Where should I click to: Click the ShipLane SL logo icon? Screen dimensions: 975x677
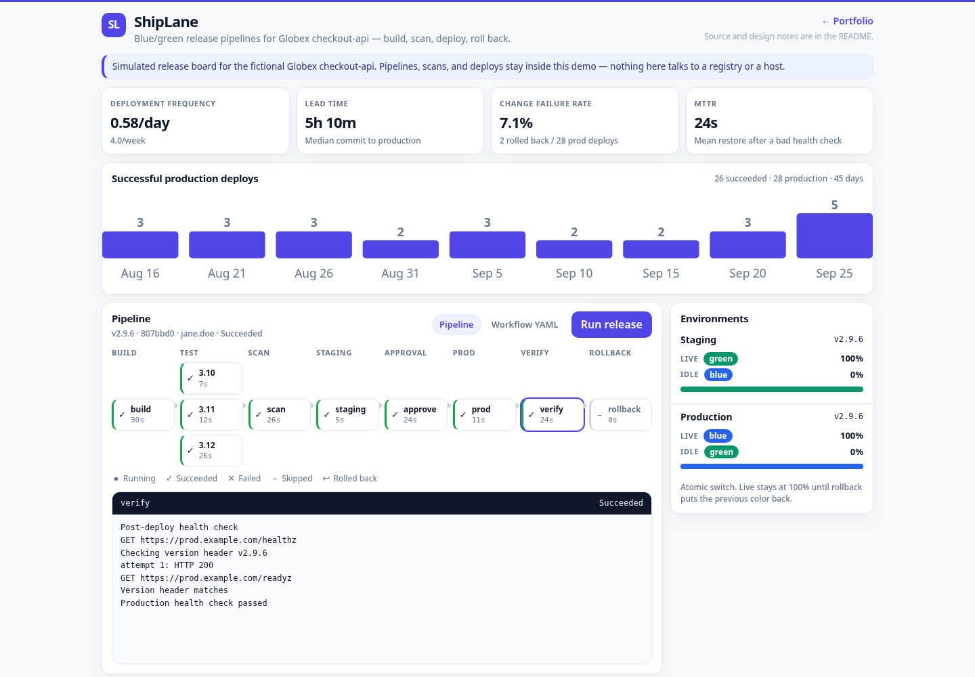[x=114, y=25]
